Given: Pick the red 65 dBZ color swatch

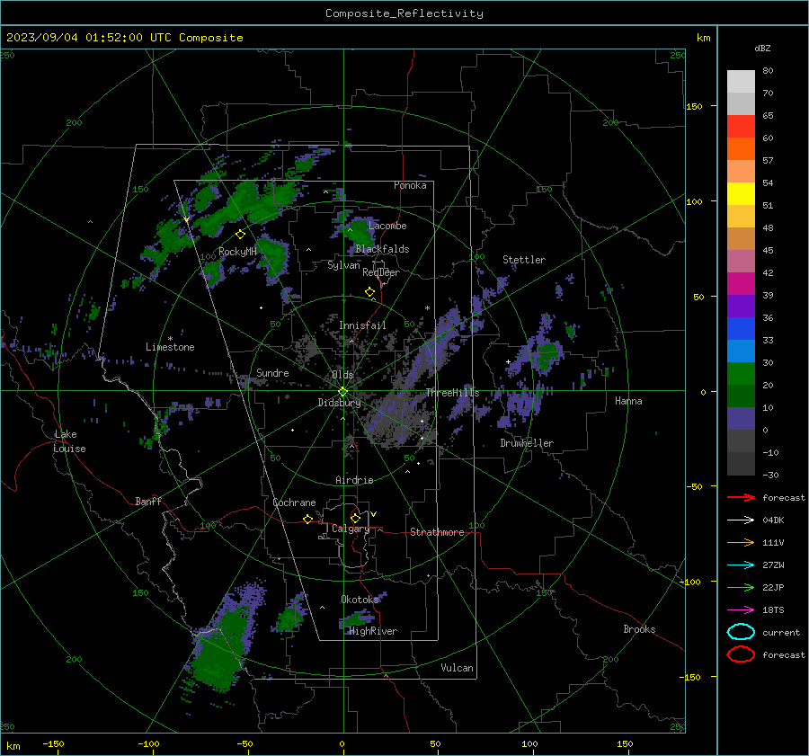Looking at the screenshot, I should point(741,126).
